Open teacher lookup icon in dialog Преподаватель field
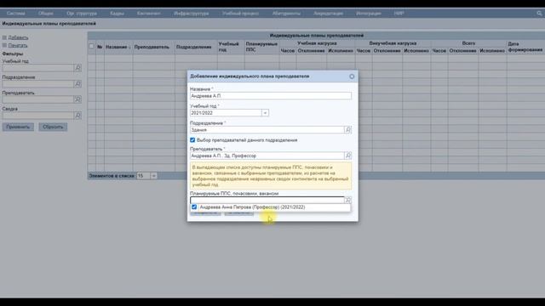 348,156
